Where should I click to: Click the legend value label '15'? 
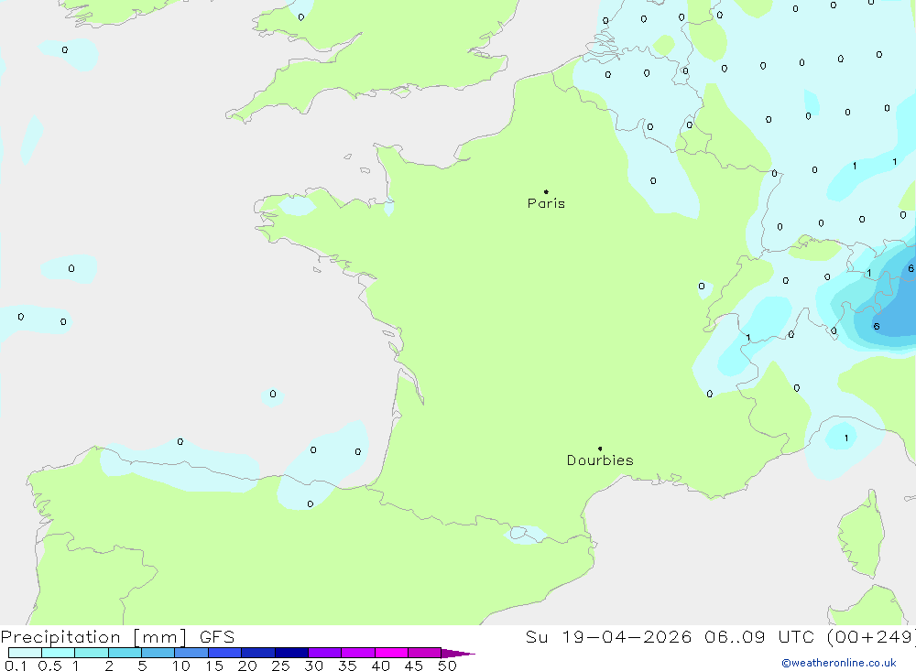(214, 666)
